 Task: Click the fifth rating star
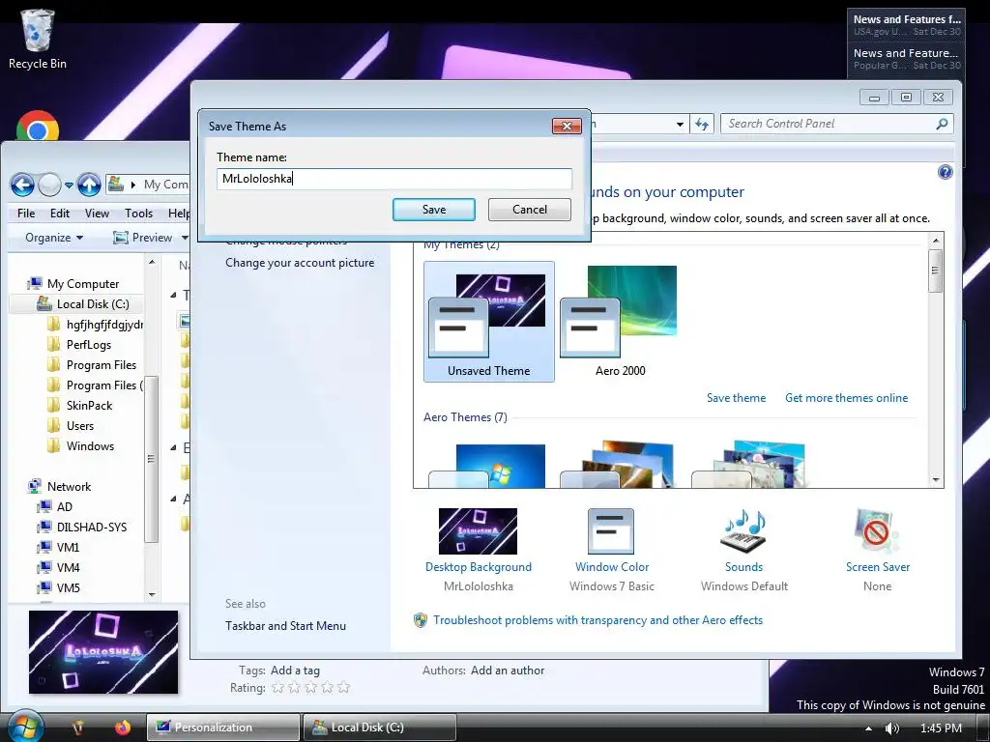coord(343,688)
